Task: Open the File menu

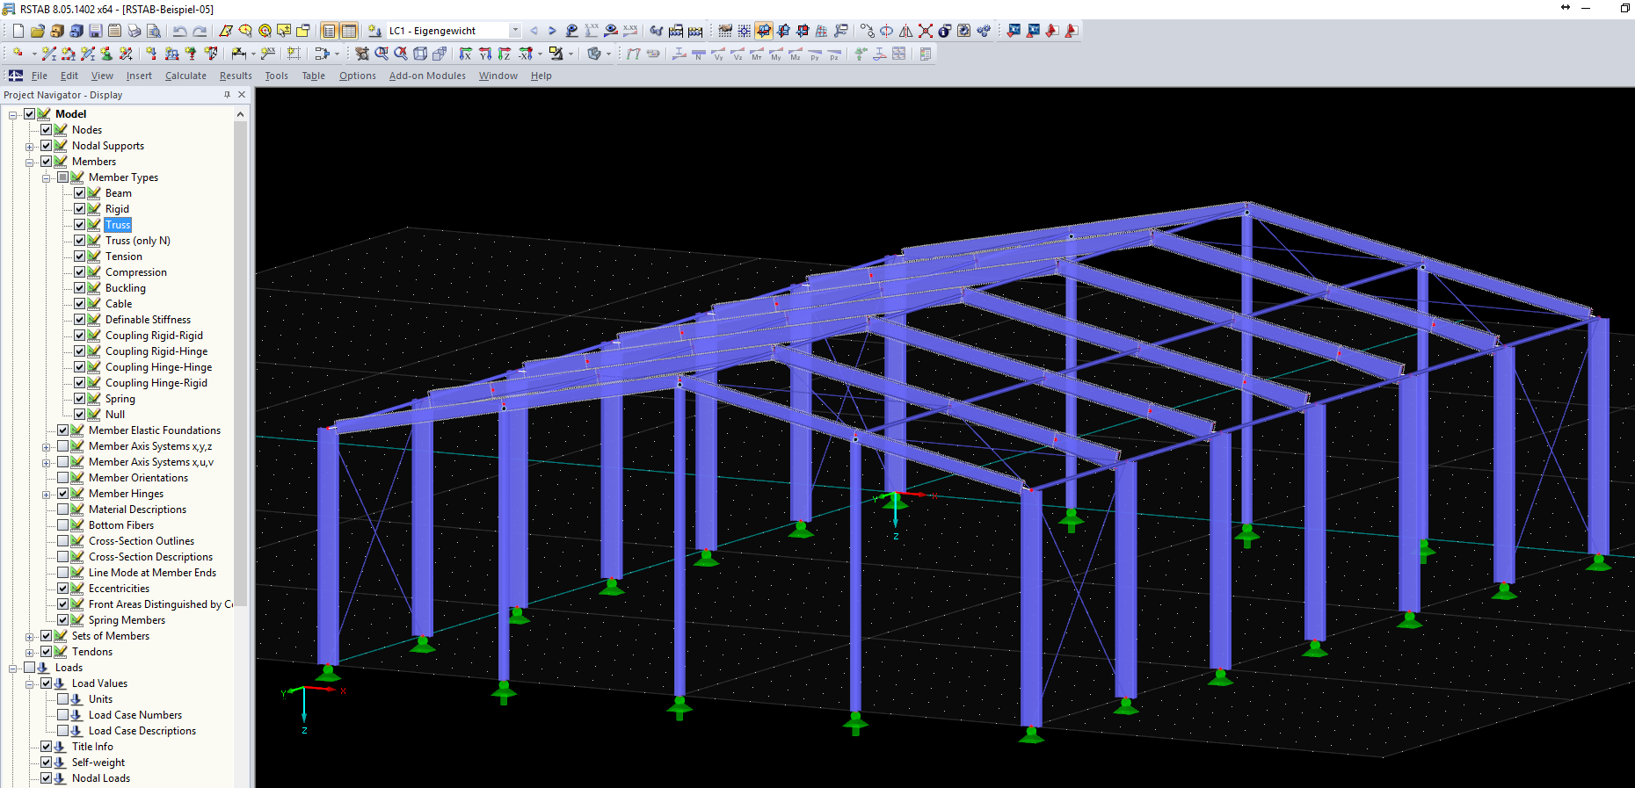Action: pyautogui.click(x=40, y=76)
